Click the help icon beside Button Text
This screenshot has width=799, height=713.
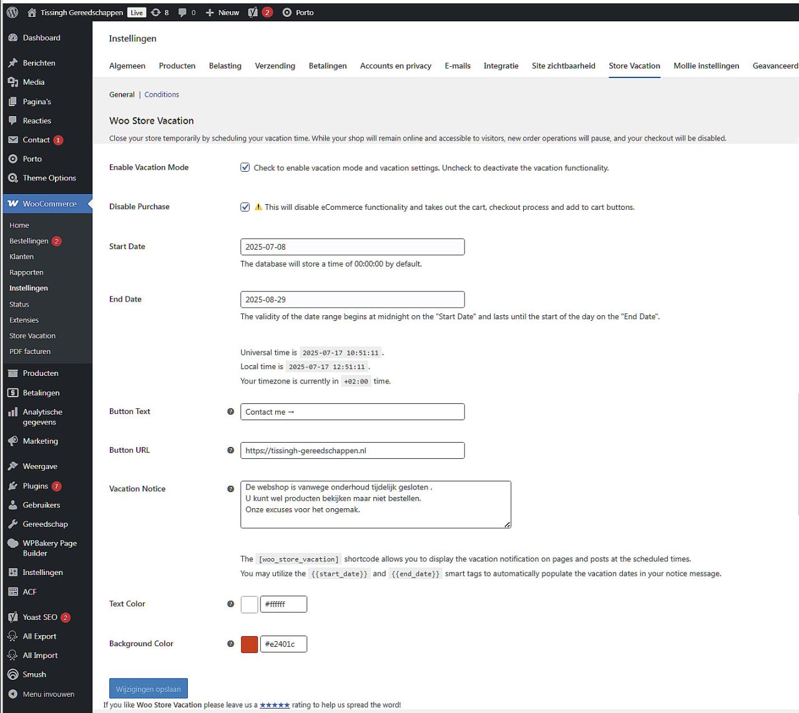pos(230,411)
